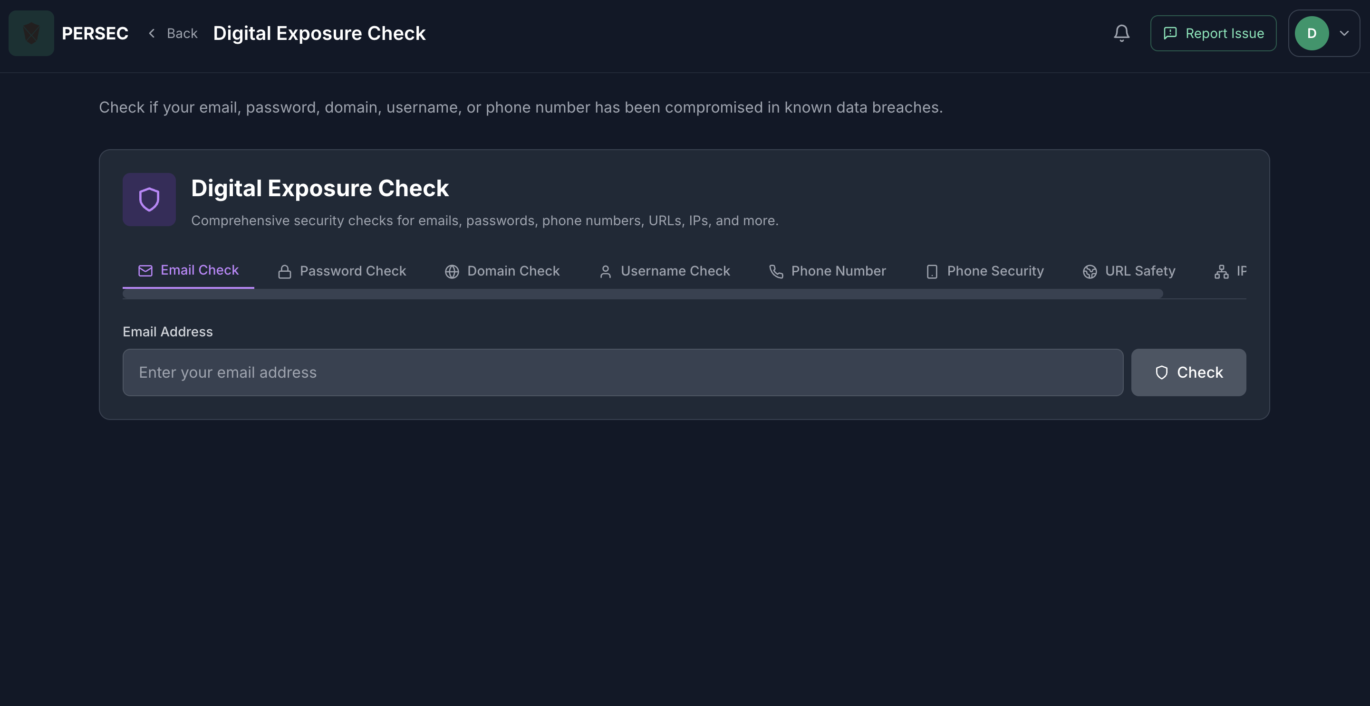Viewport: 1370px width, 706px height.
Task: Click the horizontal tab scrollbar
Action: (643, 294)
